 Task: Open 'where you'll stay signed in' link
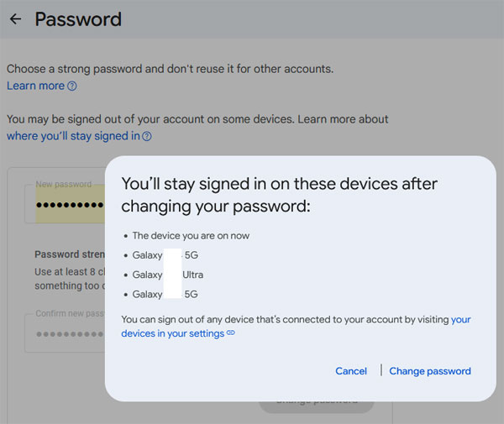[73, 136]
